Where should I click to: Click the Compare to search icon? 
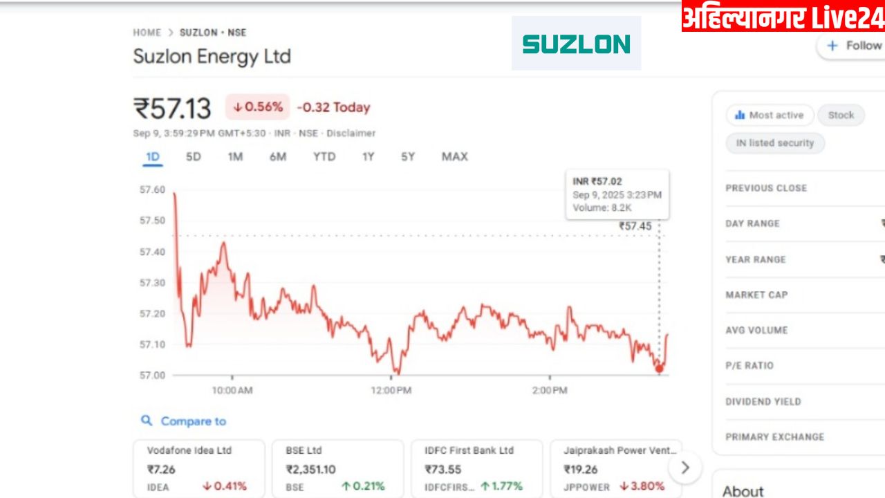[x=147, y=421]
